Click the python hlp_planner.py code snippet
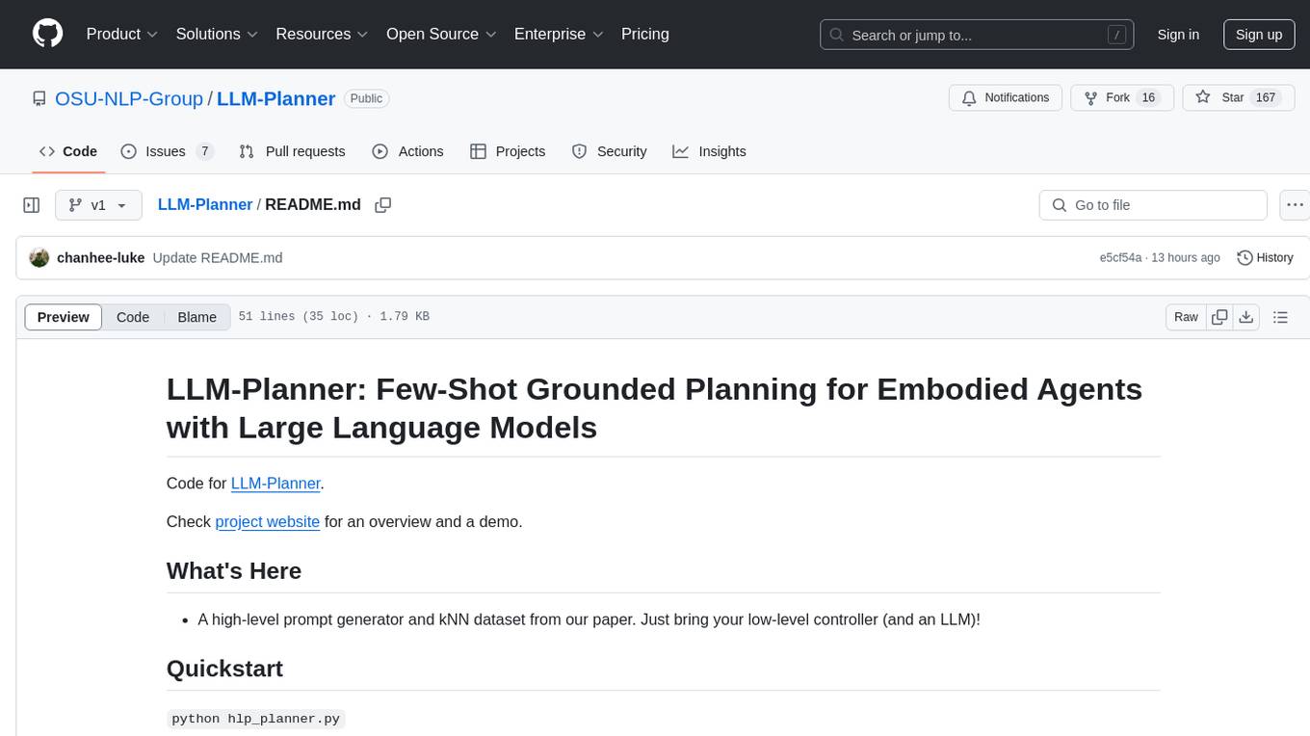Image resolution: width=1310 pixels, height=736 pixels. pos(256,719)
